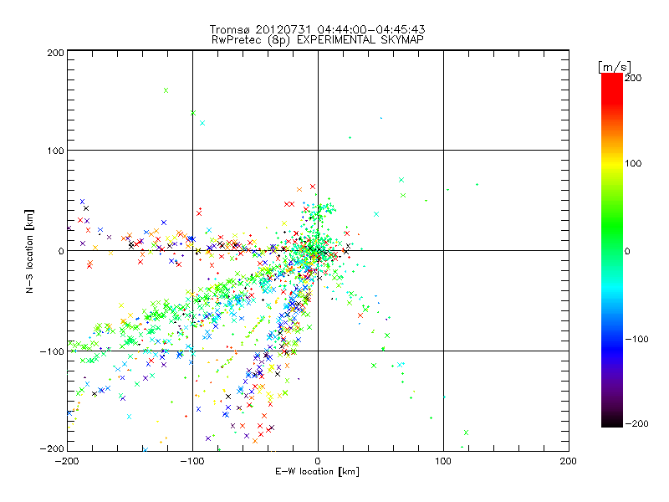Click the x-axis tick label '100'
669x502 pixels.
pos(443,461)
